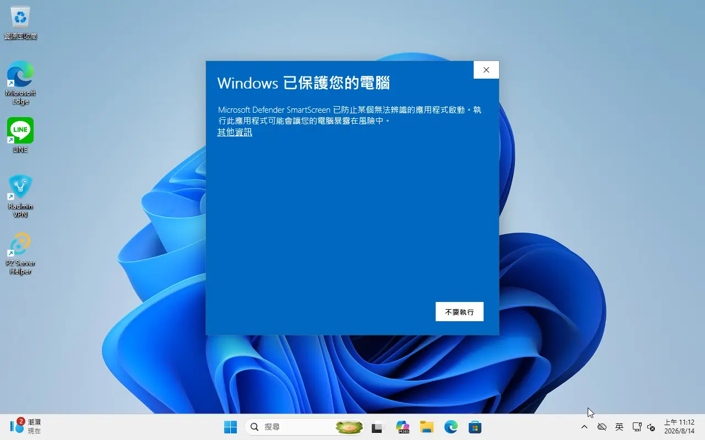705x440 pixels.
Task: Click the OneDrive cloud tray icon
Action: click(x=602, y=427)
